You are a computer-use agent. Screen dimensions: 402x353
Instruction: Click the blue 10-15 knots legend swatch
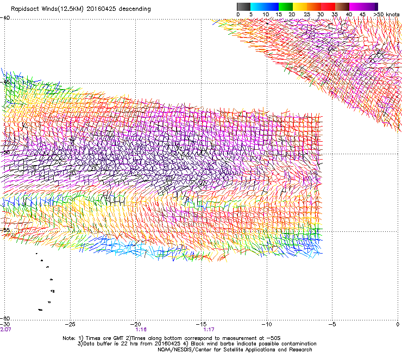(272, 7)
